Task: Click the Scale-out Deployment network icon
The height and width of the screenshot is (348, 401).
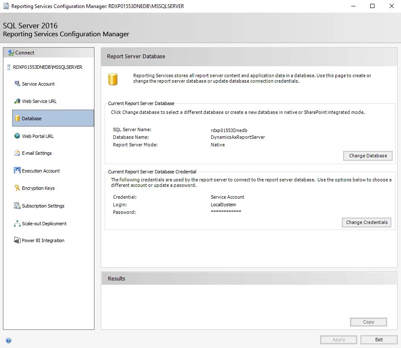Action: (17, 224)
